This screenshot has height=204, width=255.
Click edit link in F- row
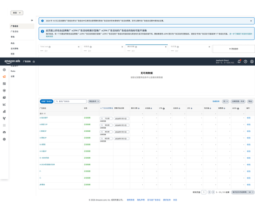pyautogui.click(x=249, y=171)
